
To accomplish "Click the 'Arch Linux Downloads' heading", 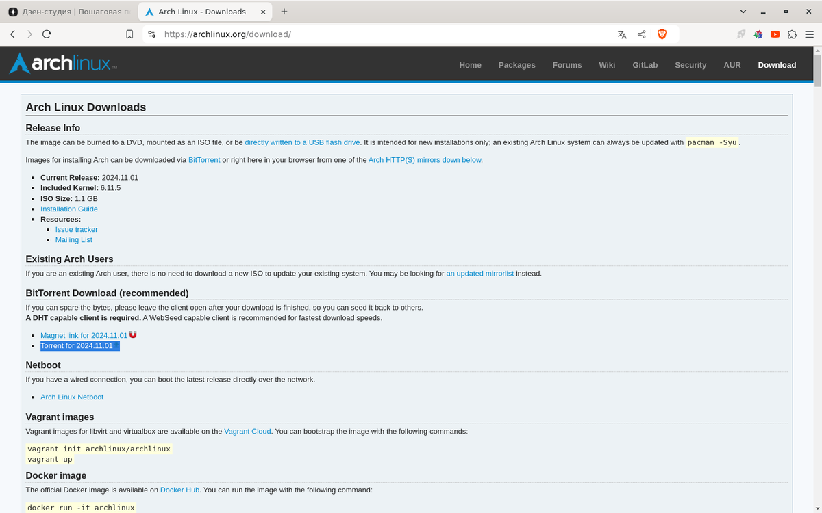I will click(86, 107).
